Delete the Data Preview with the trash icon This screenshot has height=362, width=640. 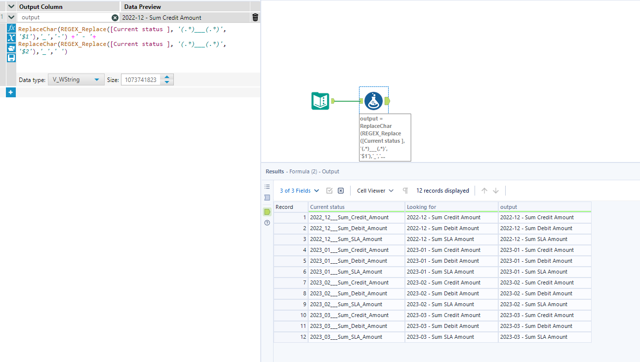(255, 17)
